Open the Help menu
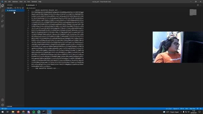The image size is (203, 114). pyautogui.click(x=40, y=2)
